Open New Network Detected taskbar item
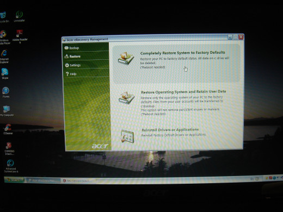The image size is (283, 212). (78, 181)
